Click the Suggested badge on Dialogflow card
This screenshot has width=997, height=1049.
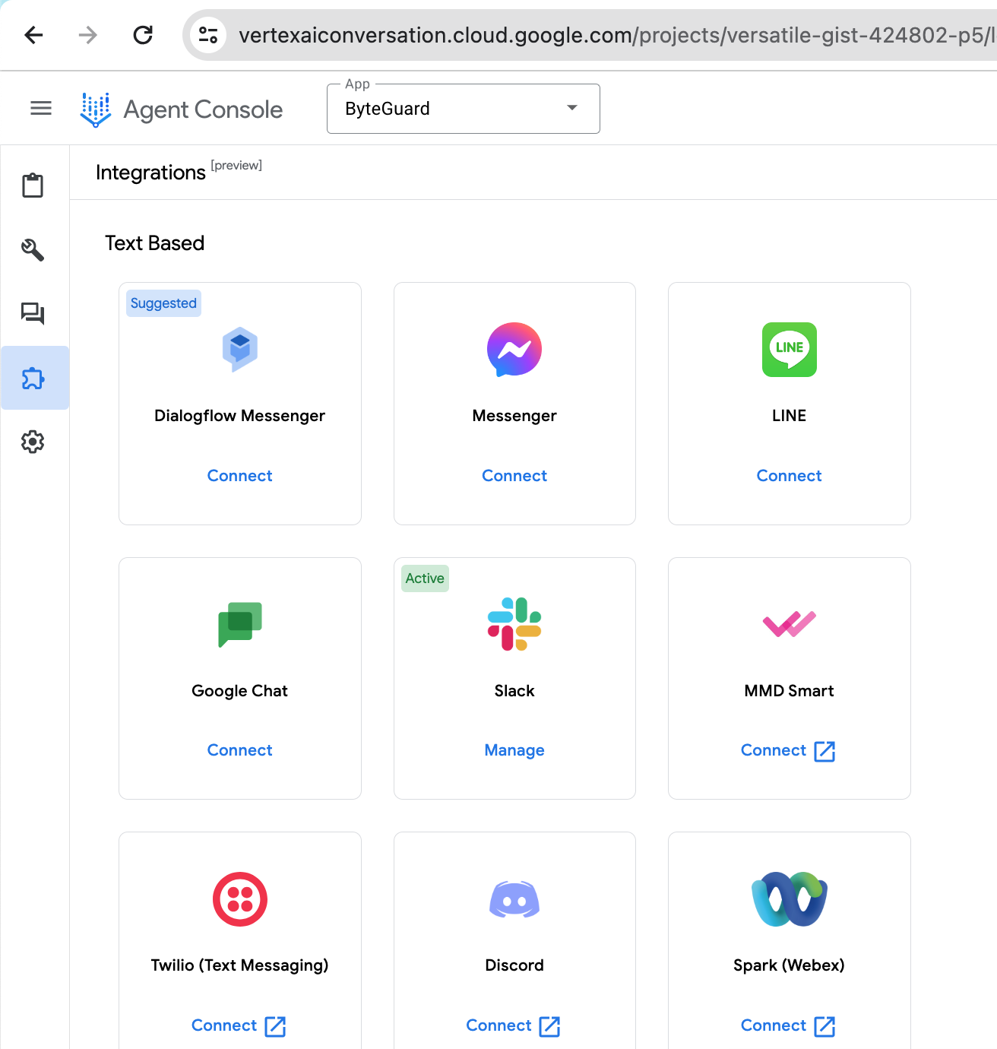(x=163, y=303)
